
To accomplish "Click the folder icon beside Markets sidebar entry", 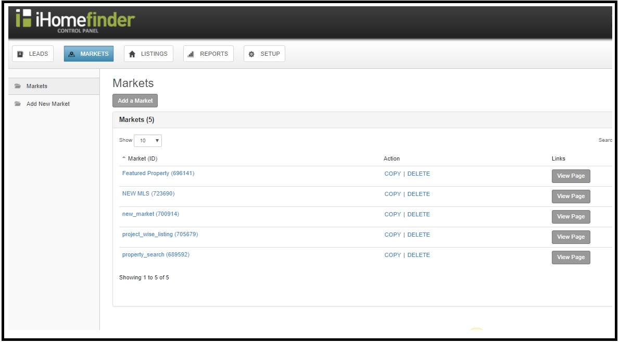I will coord(17,86).
